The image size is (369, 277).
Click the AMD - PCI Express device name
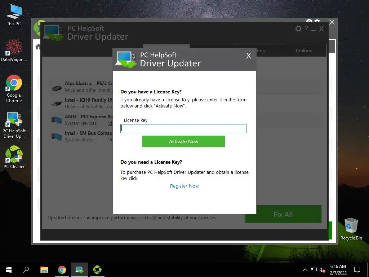89,116
